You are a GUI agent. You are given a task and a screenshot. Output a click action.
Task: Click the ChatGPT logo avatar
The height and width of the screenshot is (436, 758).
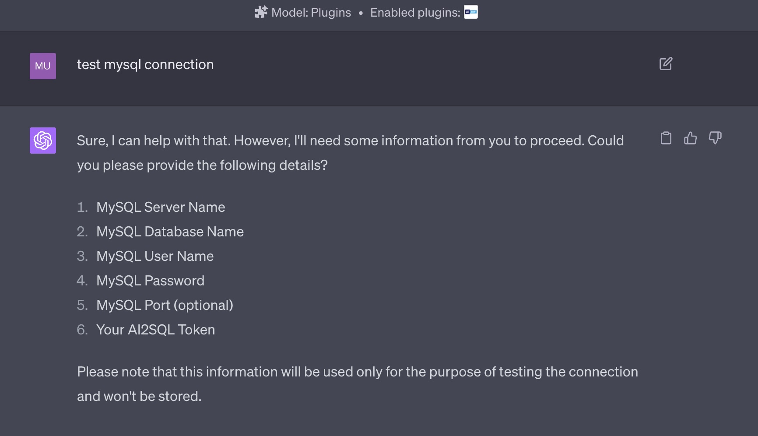click(43, 141)
